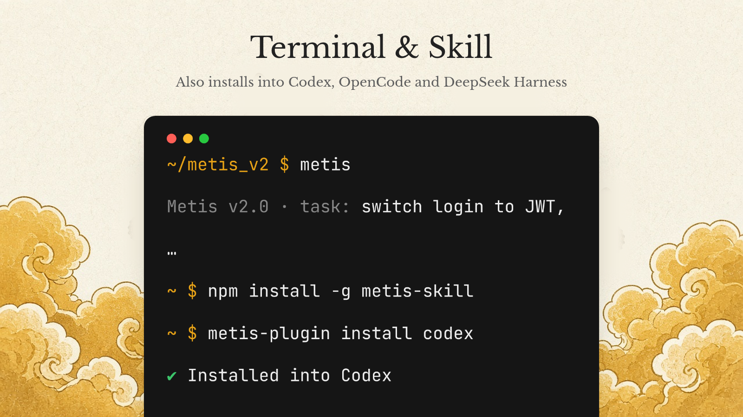Click the subtitle 'Also installs into Codex, OpenCode and DeepSeek Harness'

371,82
